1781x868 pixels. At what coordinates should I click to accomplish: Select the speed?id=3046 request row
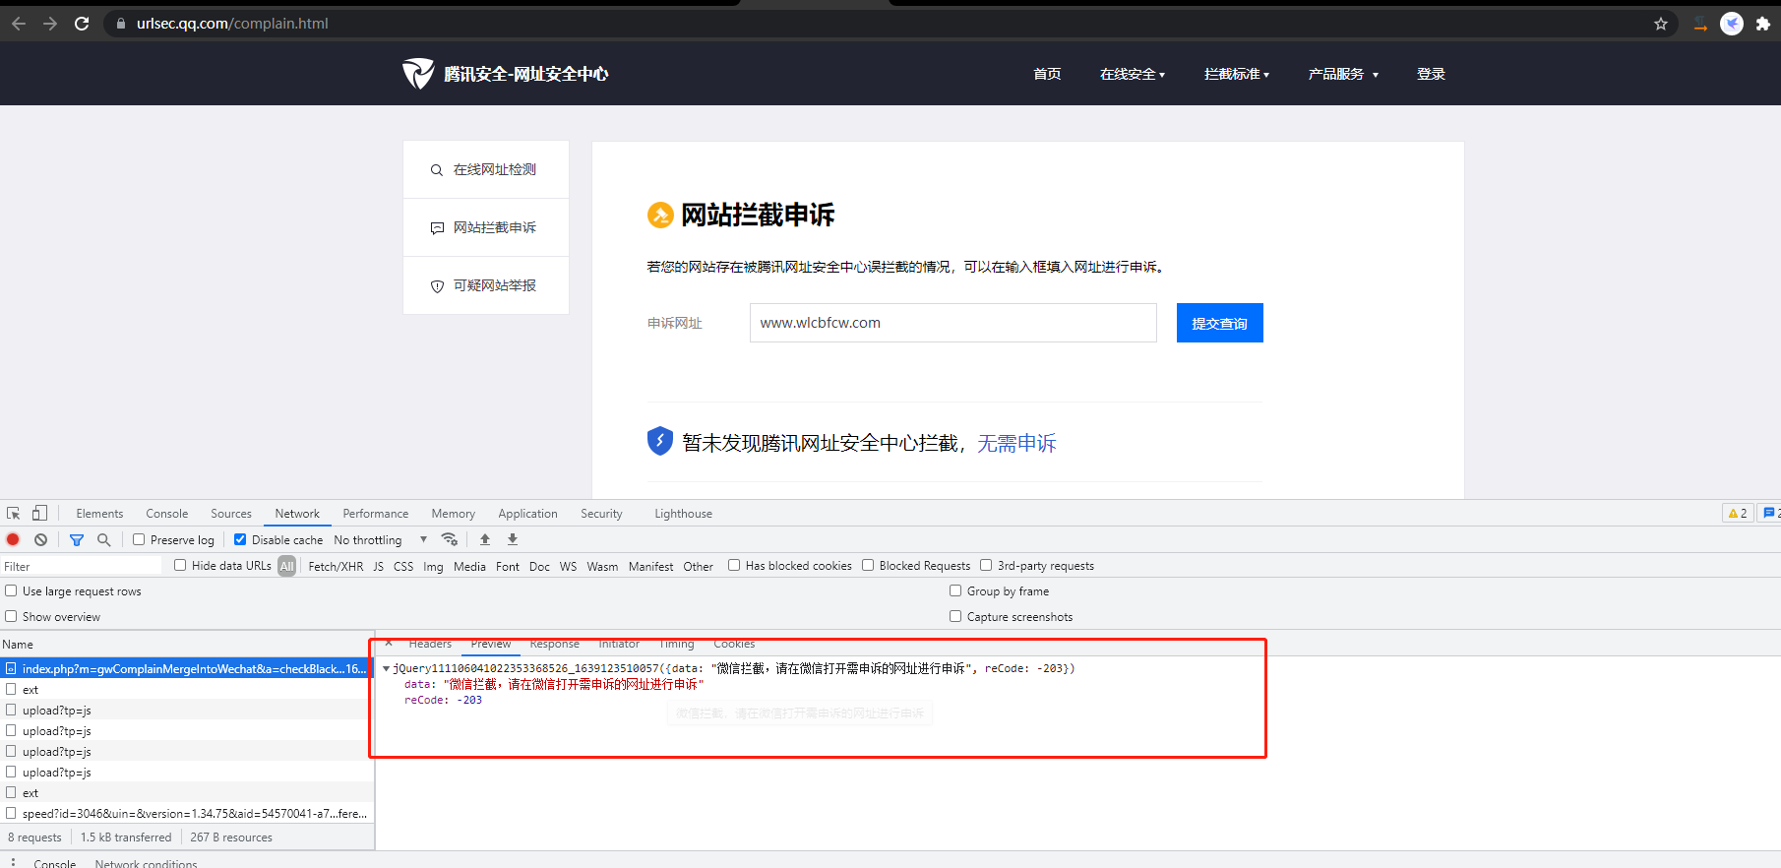click(187, 813)
